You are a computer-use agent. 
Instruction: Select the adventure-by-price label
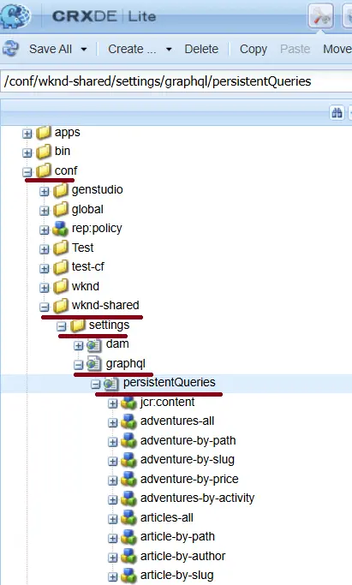coord(189,479)
